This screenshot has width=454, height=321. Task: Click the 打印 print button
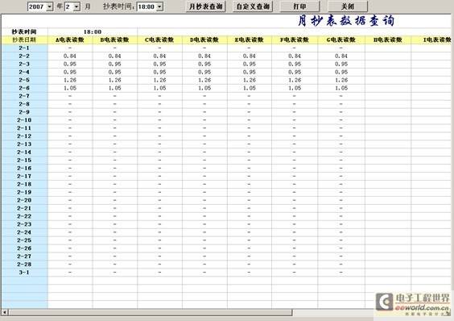click(300, 6)
